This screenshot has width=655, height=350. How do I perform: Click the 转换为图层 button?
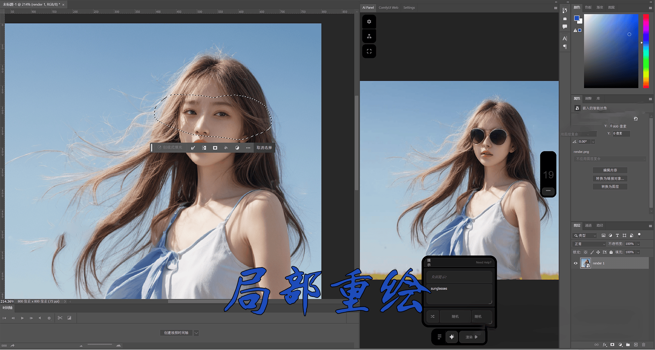(610, 186)
